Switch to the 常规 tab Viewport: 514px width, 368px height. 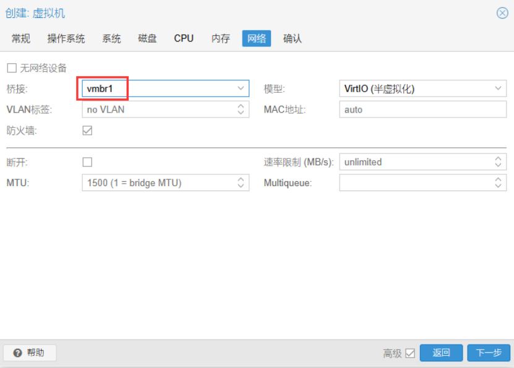[x=20, y=38]
